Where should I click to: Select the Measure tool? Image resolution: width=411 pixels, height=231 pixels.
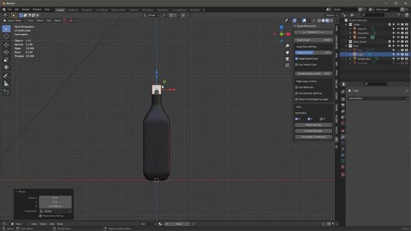pos(6,83)
